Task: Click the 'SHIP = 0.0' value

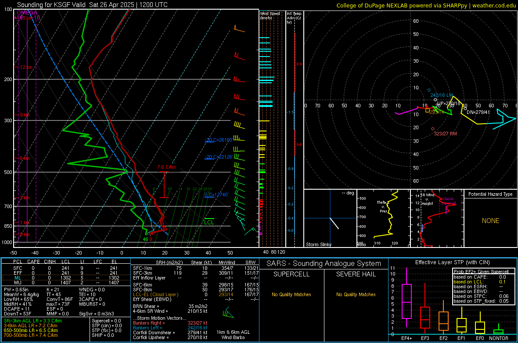Action: [x=103, y=335]
